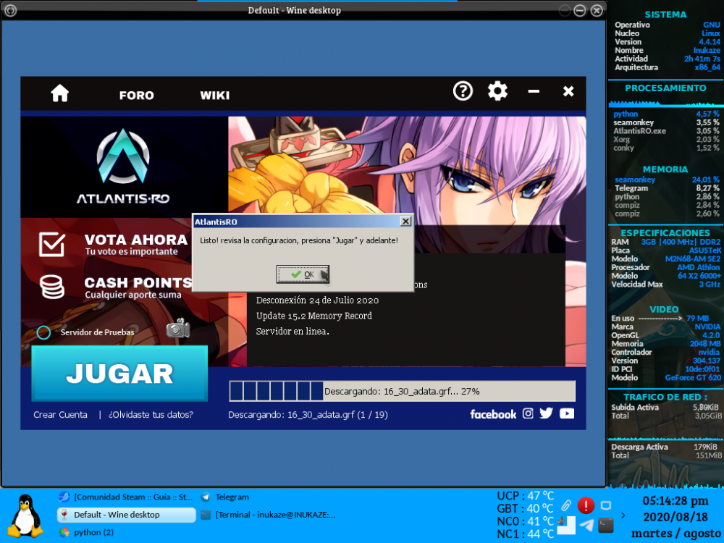Expand hidden system tray icons arrow

click(624, 515)
